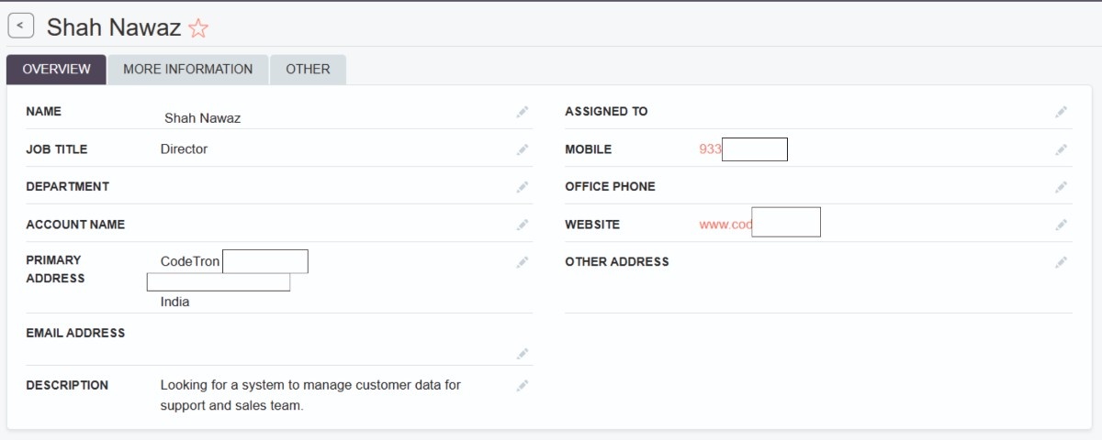
Task: Edit the Website field with pencil icon
Action: coord(1061,225)
